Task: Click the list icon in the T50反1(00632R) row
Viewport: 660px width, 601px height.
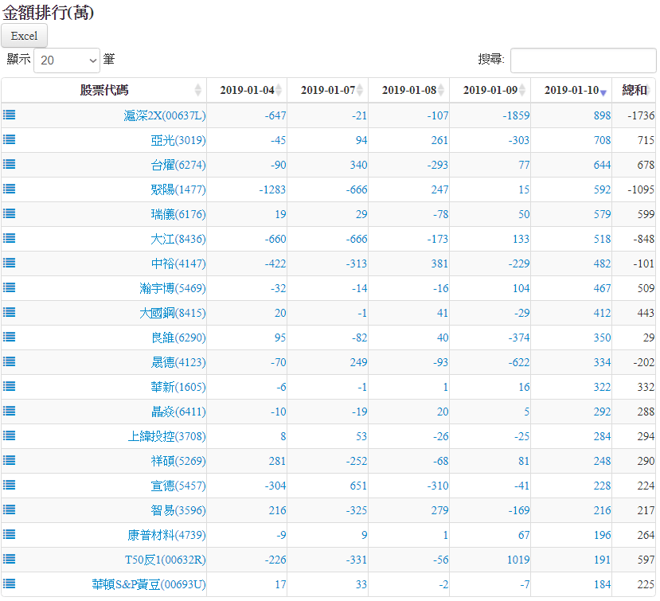Action: [10, 559]
